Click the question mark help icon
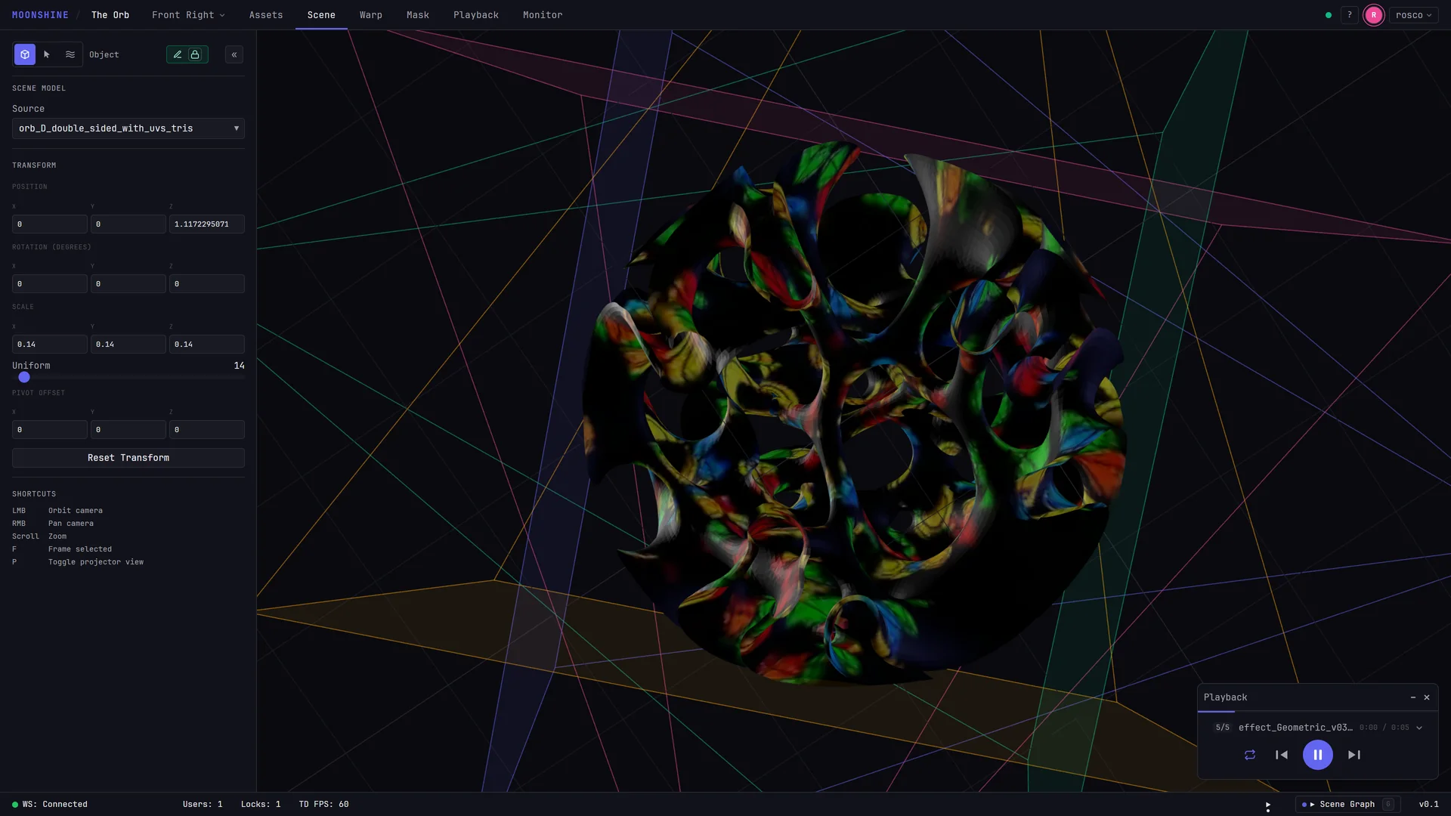Image resolution: width=1451 pixels, height=816 pixels. [1350, 15]
